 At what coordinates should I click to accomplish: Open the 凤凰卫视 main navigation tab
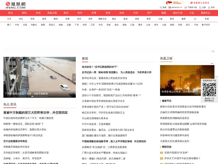click(x=52, y=13)
